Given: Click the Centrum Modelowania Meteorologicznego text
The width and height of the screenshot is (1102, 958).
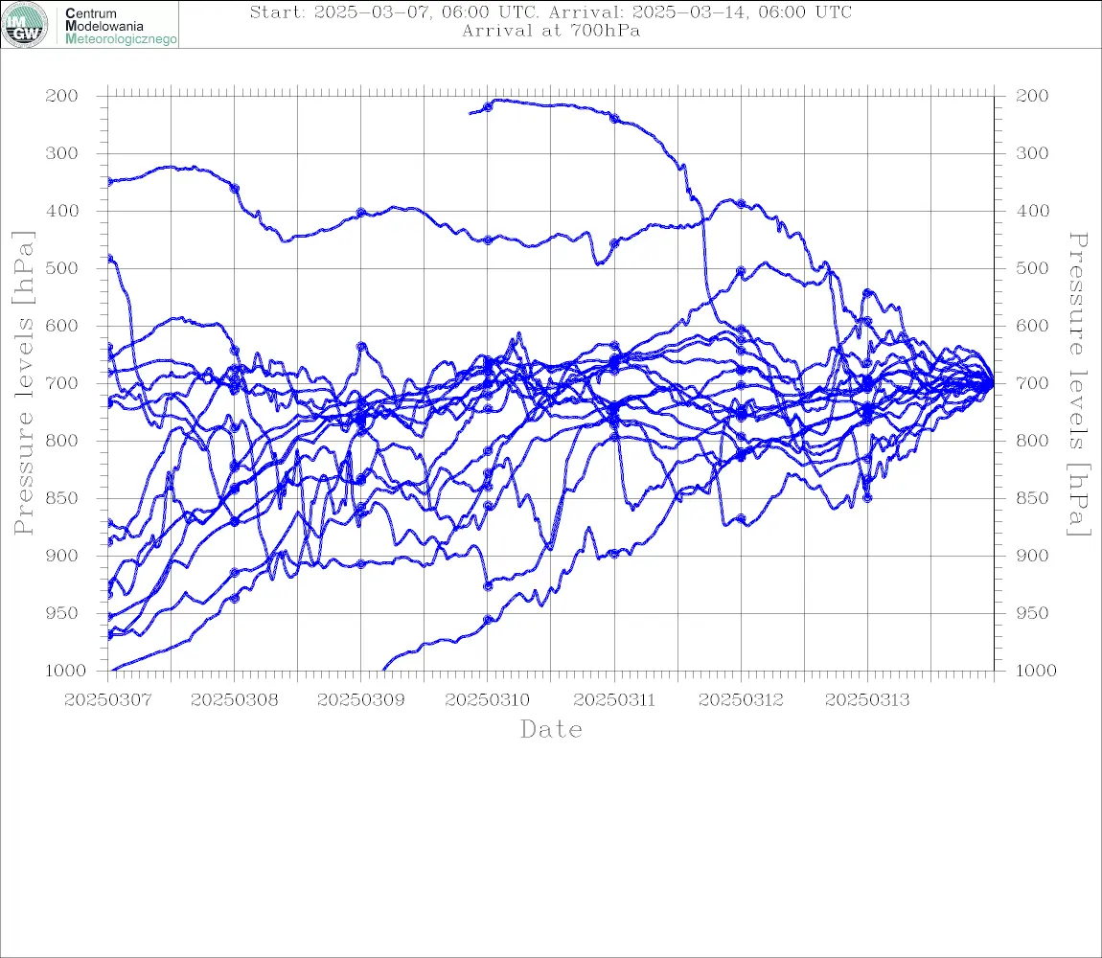Looking at the screenshot, I should click(121, 26).
